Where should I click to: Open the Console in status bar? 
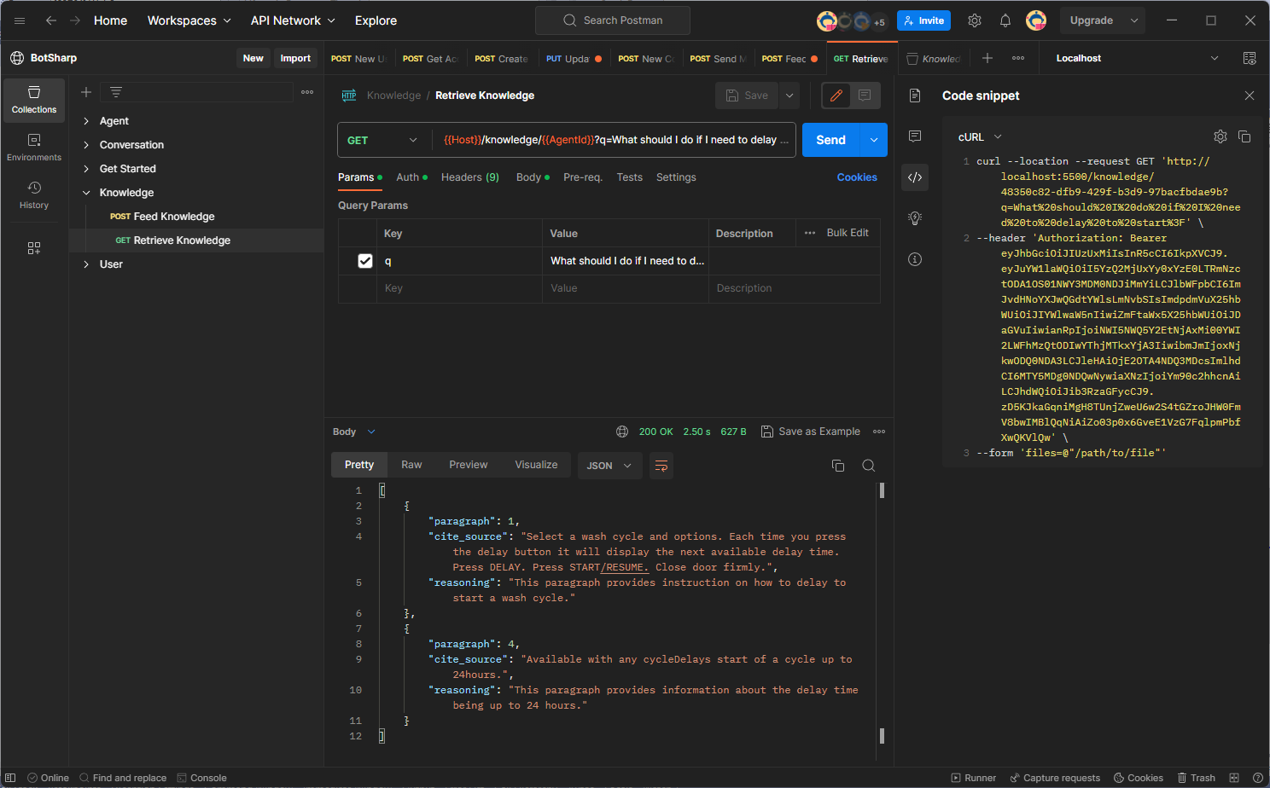[x=201, y=778]
